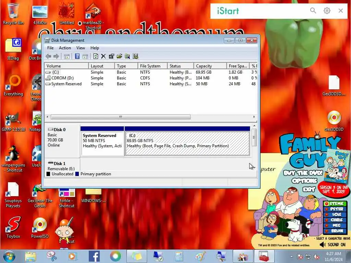
Task: Click the muted volume tray icon
Action: [316, 257]
